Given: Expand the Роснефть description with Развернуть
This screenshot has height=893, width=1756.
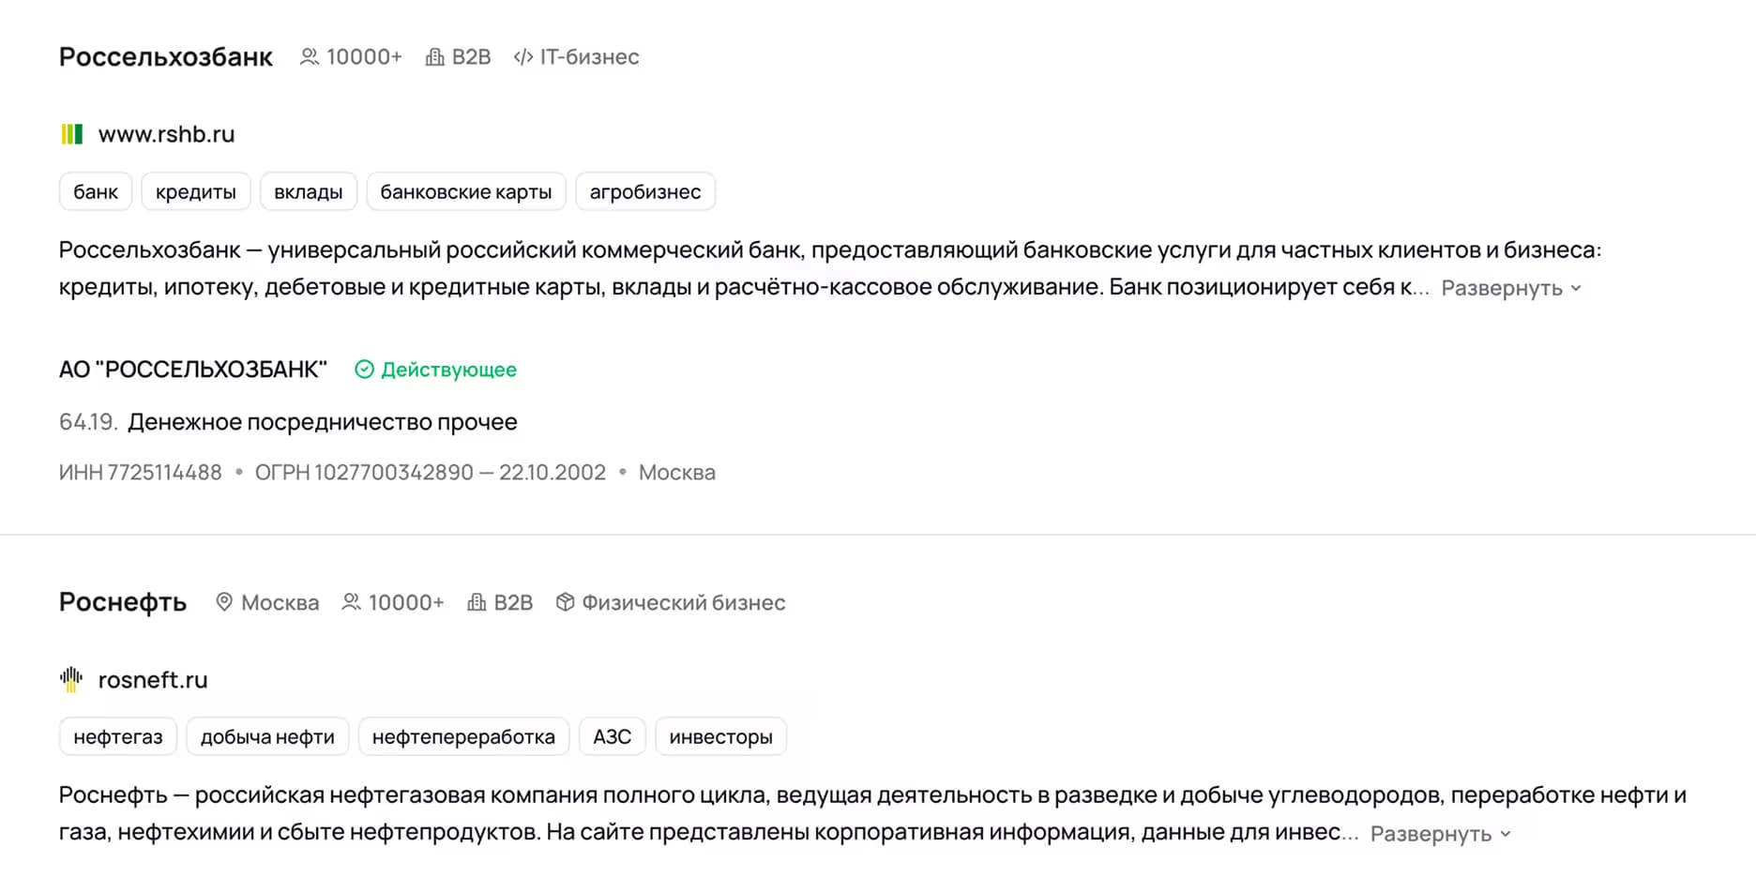Looking at the screenshot, I should (1441, 834).
